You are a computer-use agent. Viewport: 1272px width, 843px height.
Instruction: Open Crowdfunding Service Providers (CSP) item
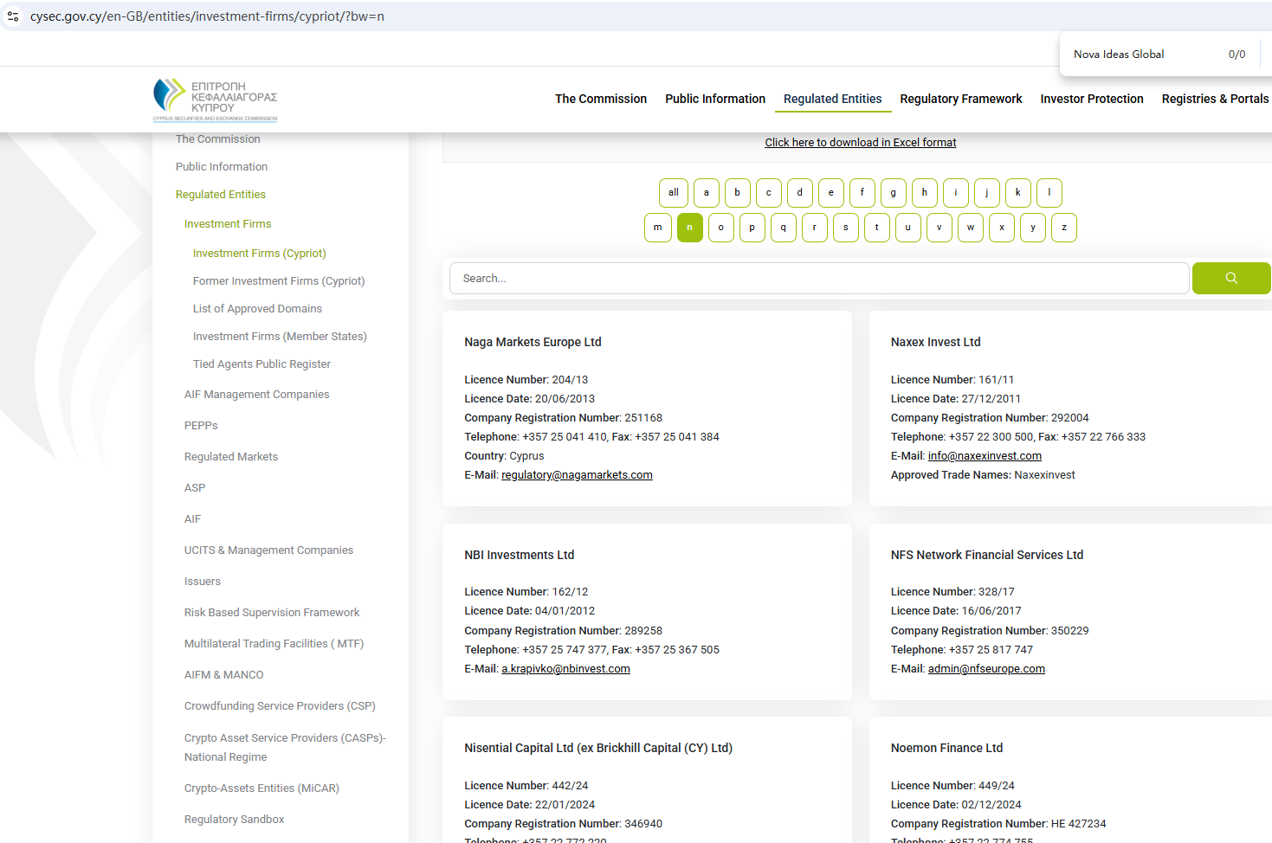point(280,706)
